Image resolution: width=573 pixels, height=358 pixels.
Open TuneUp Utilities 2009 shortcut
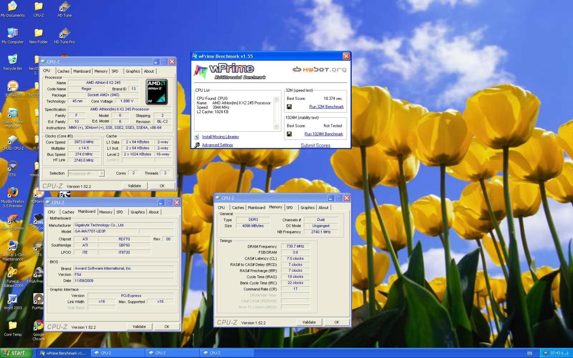(x=13, y=277)
